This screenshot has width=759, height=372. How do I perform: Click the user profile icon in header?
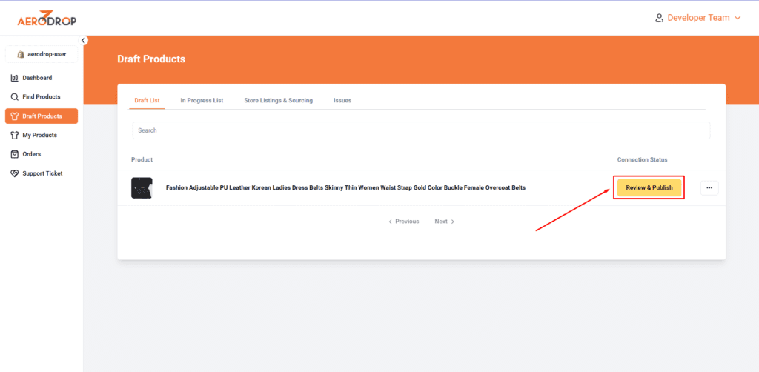click(x=659, y=18)
